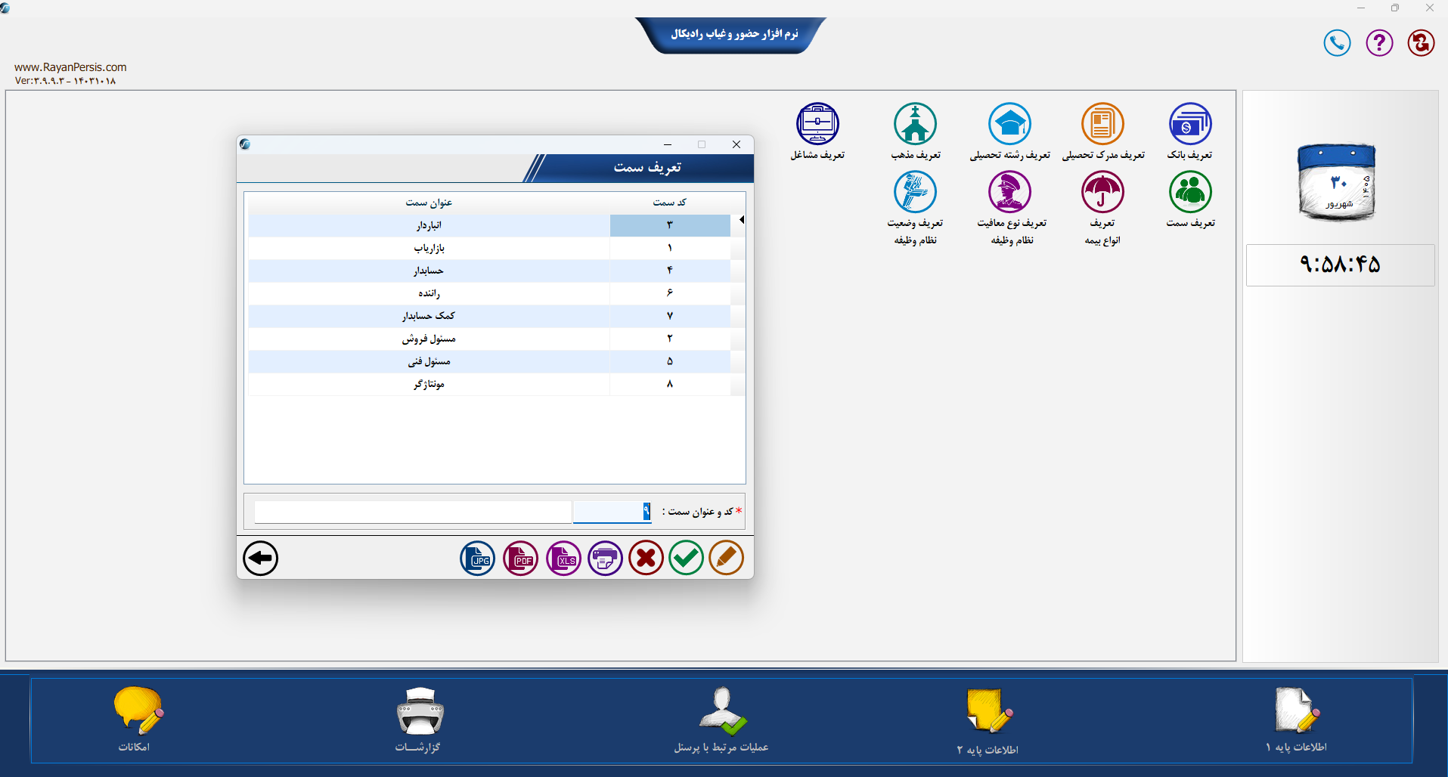Image resolution: width=1448 pixels, height=777 pixels.
Task: Open the تعریف مشاغل (jobs) icon
Action: 817,124
